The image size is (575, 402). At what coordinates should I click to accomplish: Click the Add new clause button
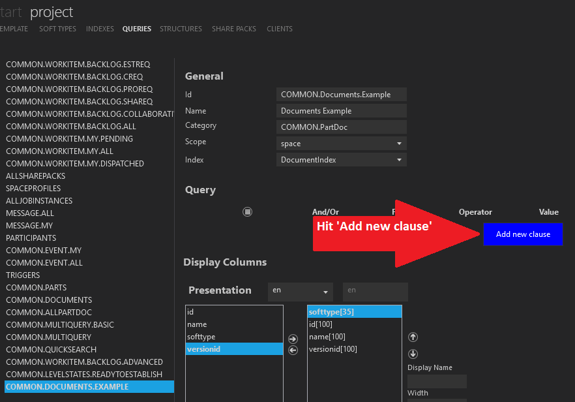pos(523,234)
